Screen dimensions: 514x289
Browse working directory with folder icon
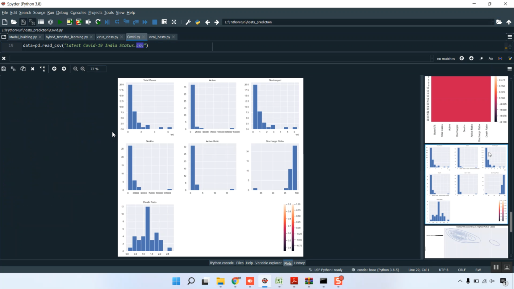[x=499, y=22]
